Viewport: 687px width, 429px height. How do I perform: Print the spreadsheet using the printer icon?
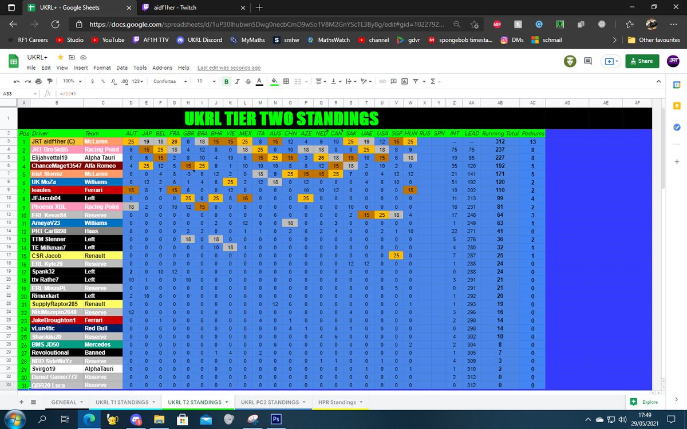point(38,81)
